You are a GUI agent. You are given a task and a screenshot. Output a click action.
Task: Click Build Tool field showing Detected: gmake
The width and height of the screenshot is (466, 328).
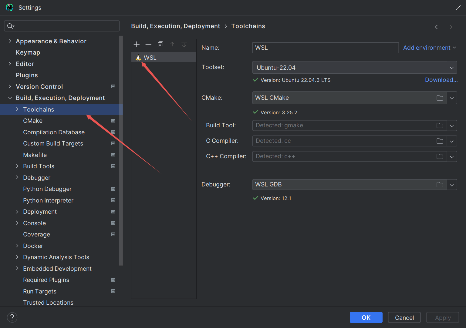[349, 126]
